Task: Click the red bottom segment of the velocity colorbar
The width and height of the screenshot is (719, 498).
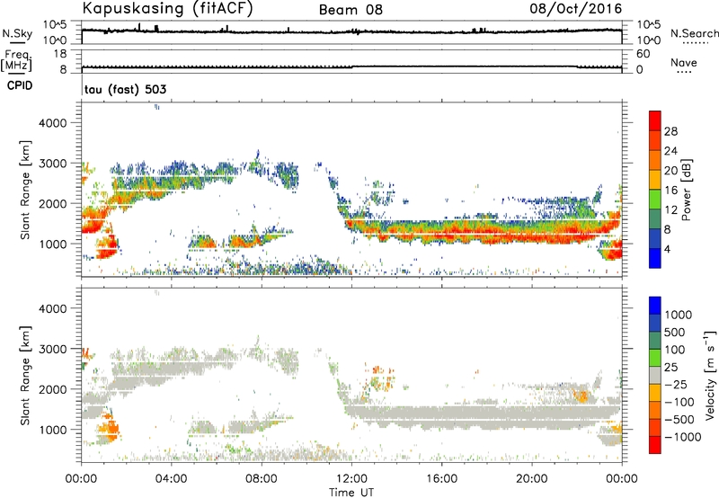Action: coord(655,445)
